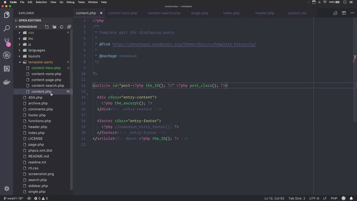Open the Source Control view

6,42
